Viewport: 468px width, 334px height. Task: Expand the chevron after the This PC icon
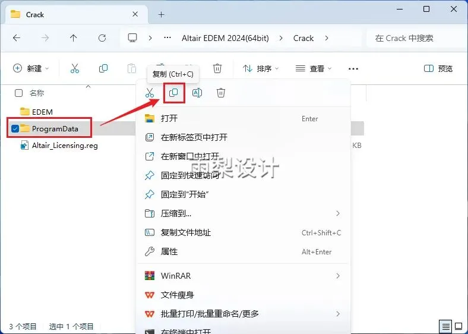point(150,38)
